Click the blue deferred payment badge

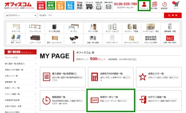click(70, 5)
